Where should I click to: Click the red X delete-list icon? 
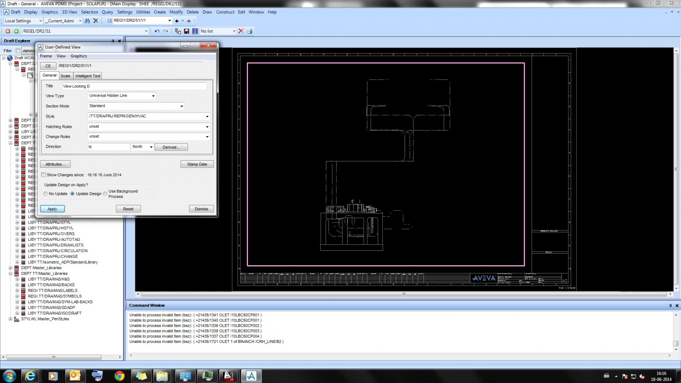241,31
